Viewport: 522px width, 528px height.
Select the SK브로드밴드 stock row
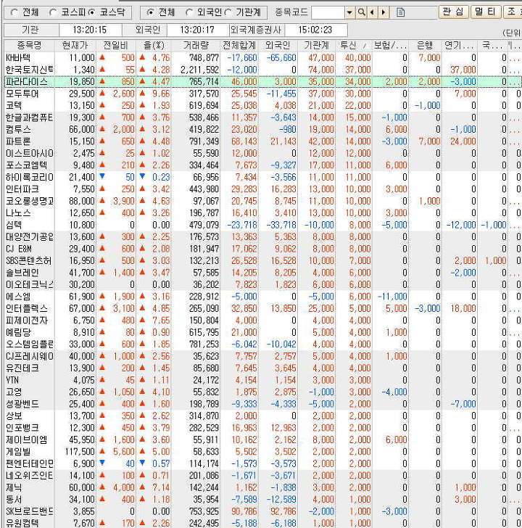tap(262, 511)
